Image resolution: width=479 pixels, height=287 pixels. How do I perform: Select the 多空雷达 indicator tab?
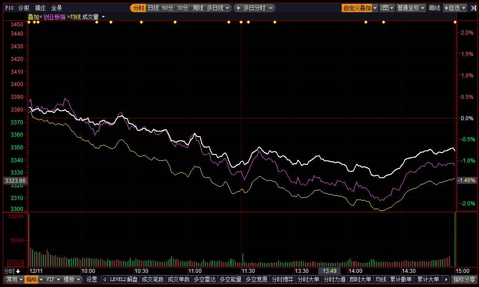(x=205, y=279)
